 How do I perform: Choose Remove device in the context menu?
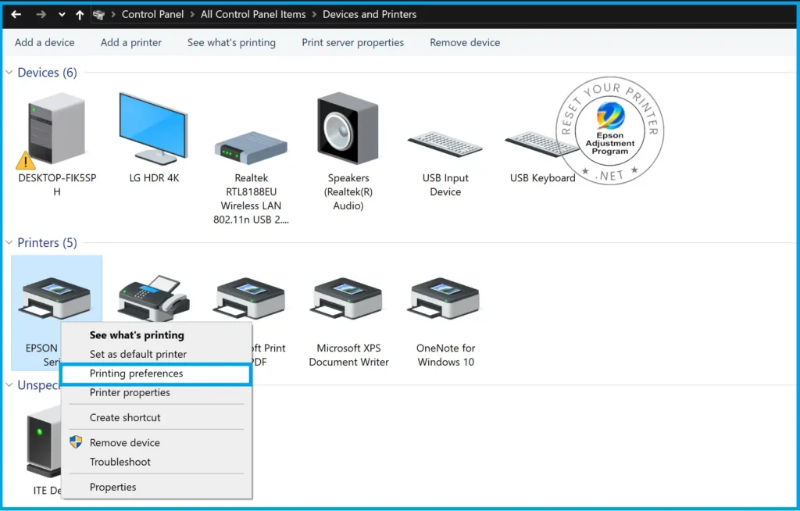tap(156, 442)
